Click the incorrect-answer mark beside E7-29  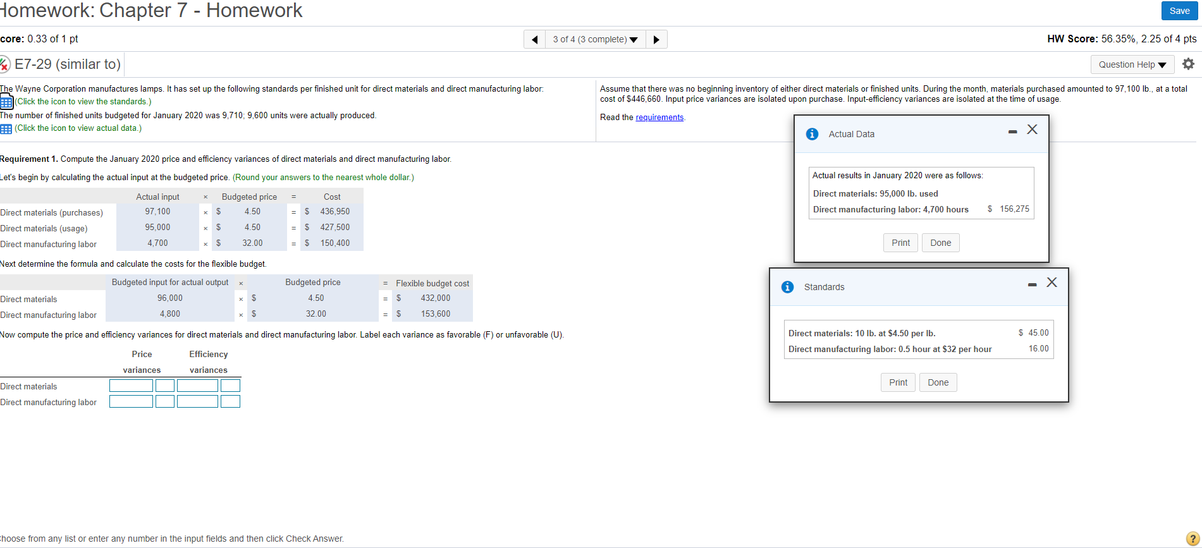(4, 64)
